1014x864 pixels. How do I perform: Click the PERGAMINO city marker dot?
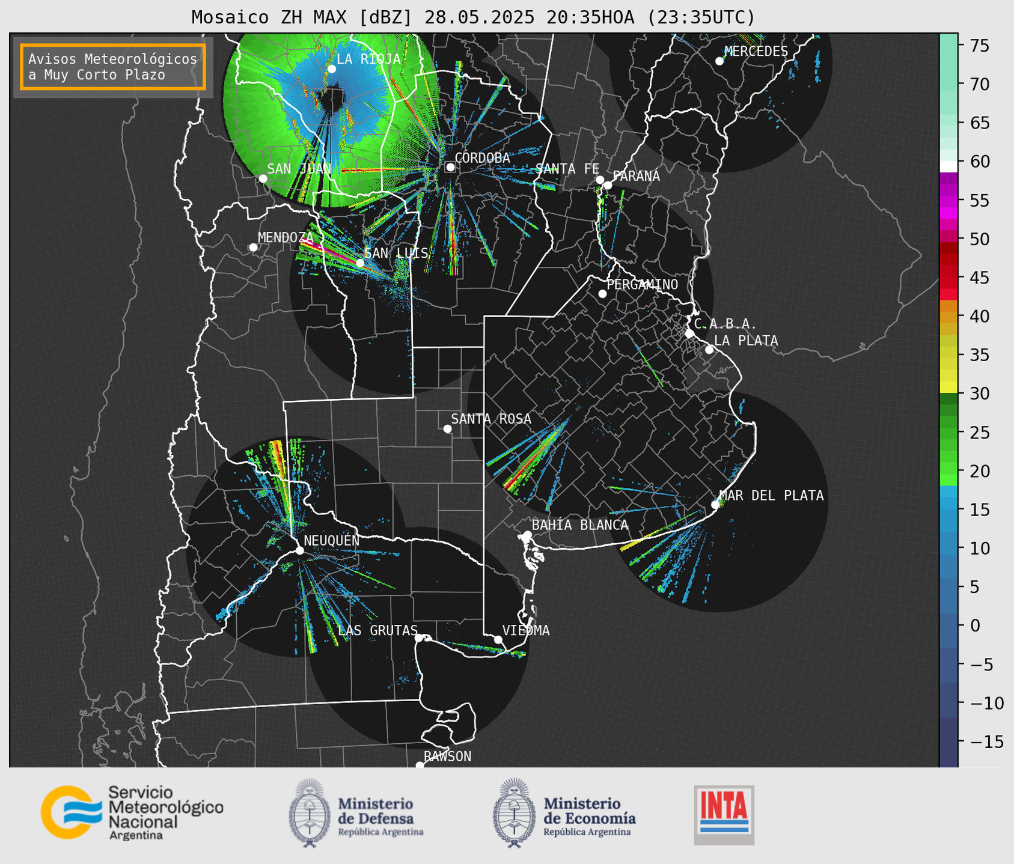point(602,294)
